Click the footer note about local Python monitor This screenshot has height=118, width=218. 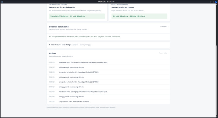(81, 107)
